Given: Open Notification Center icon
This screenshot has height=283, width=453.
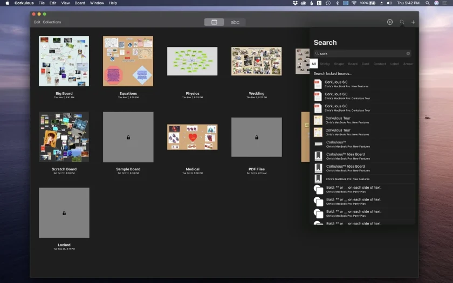Looking at the screenshot, I should [444, 3].
